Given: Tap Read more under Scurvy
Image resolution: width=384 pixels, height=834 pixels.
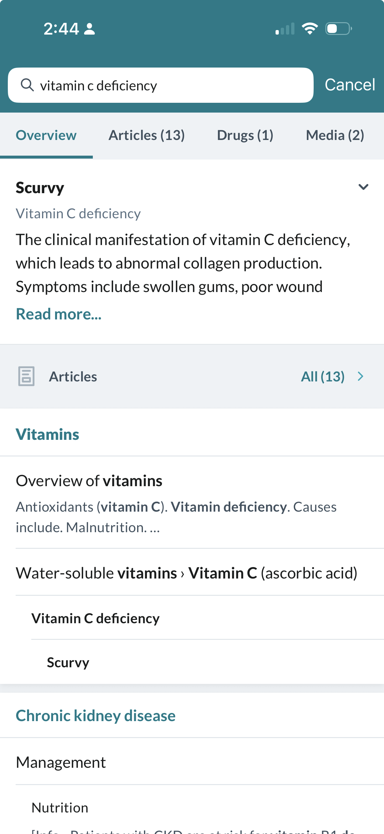Looking at the screenshot, I should (59, 314).
